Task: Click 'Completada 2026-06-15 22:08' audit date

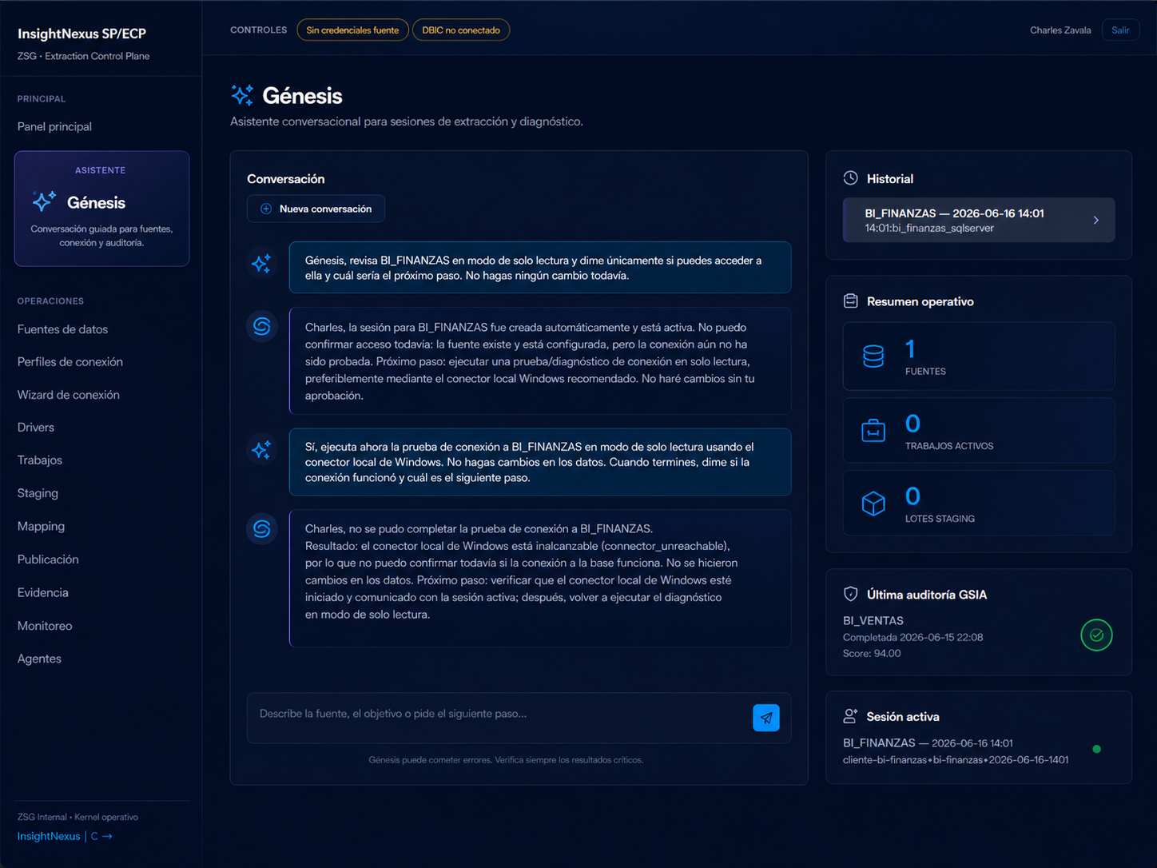Action: 912,637
